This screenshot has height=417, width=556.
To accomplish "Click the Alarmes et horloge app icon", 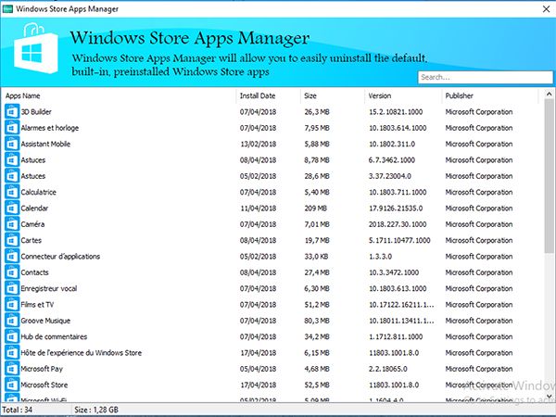I will pos(12,128).
